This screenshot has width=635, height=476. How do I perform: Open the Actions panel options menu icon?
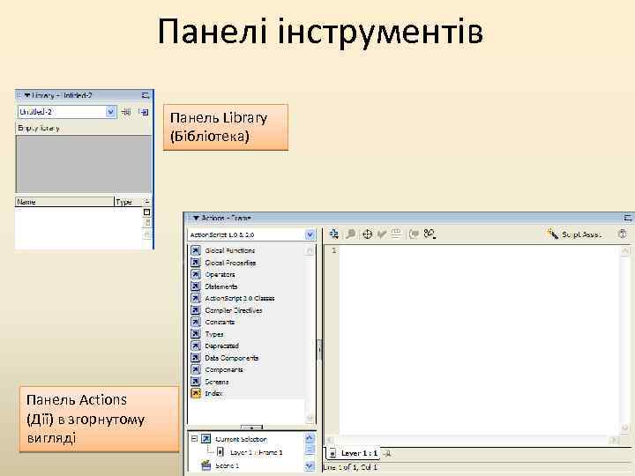coord(628,219)
